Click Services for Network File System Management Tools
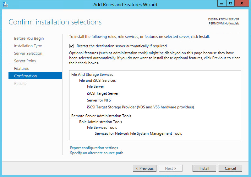This screenshot has height=177, width=251. (x=138, y=133)
